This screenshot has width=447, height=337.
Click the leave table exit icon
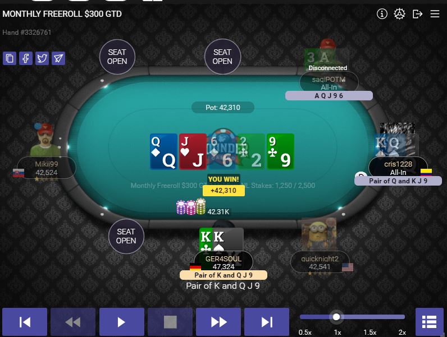pos(417,13)
